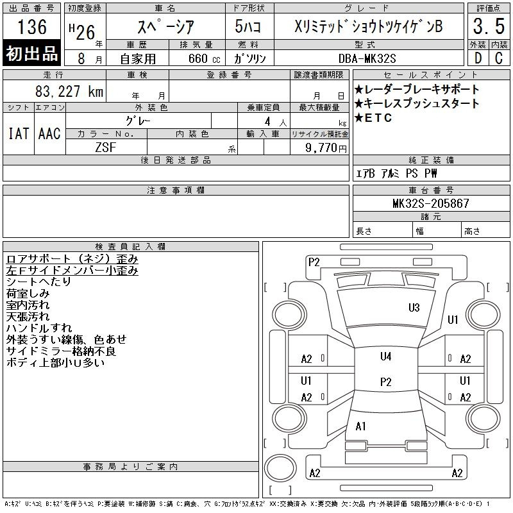This screenshot has width=513, height=513.
Task: Click the note ボディ上部小U多い
Action: click(55, 362)
